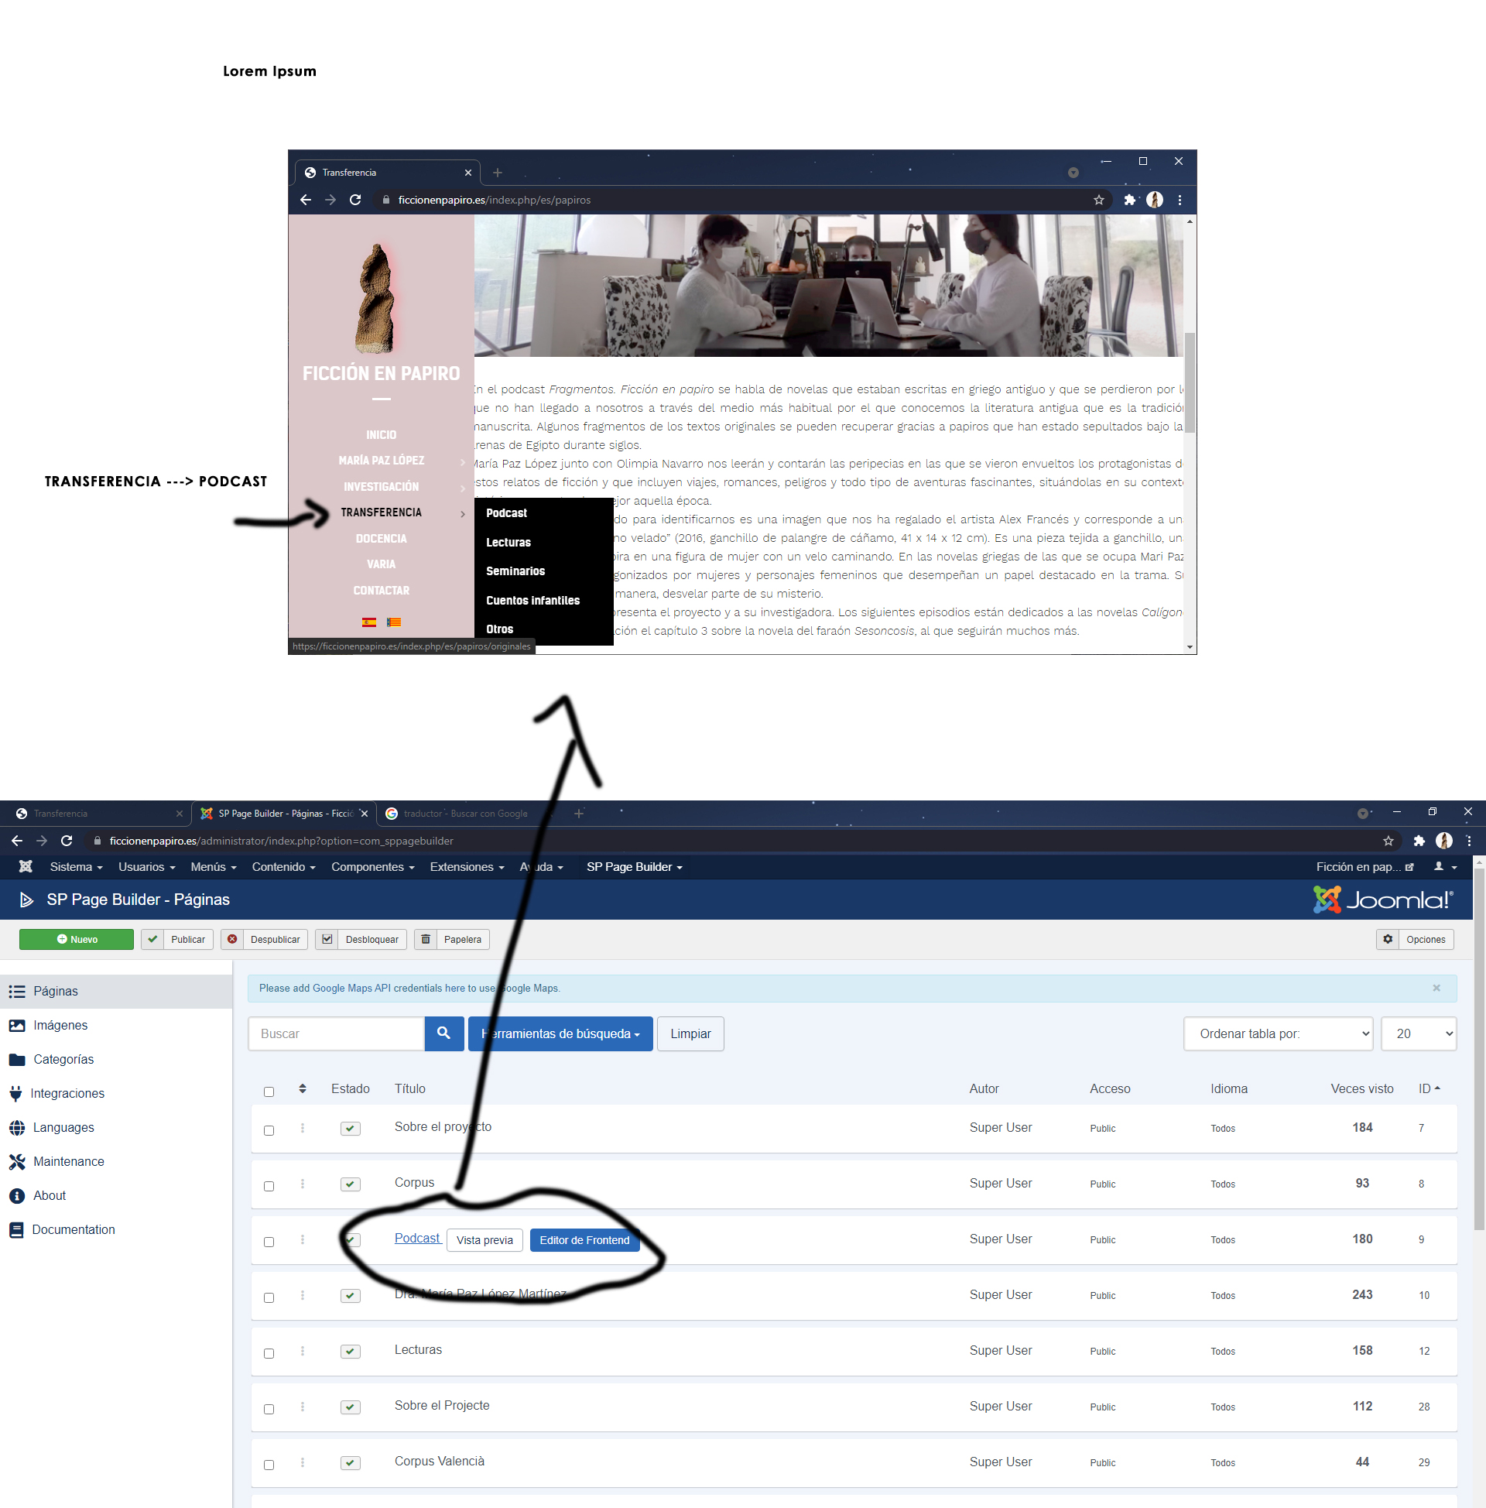
Task: Open the 20 items-per-page dropdown
Action: pos(1418,1033)
